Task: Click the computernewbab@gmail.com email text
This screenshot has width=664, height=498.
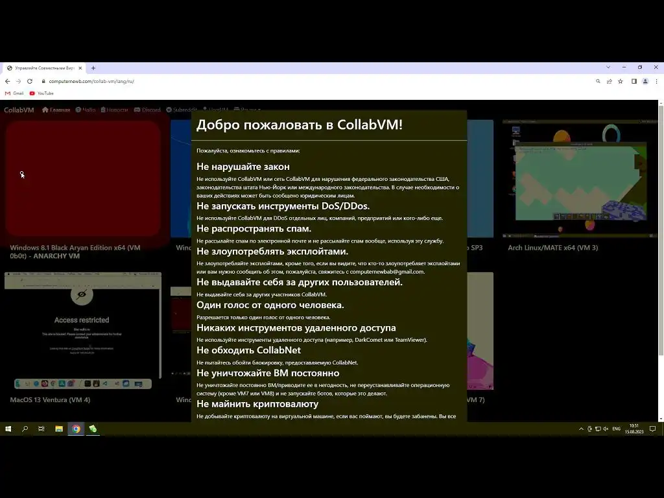Action: (386, 272)
